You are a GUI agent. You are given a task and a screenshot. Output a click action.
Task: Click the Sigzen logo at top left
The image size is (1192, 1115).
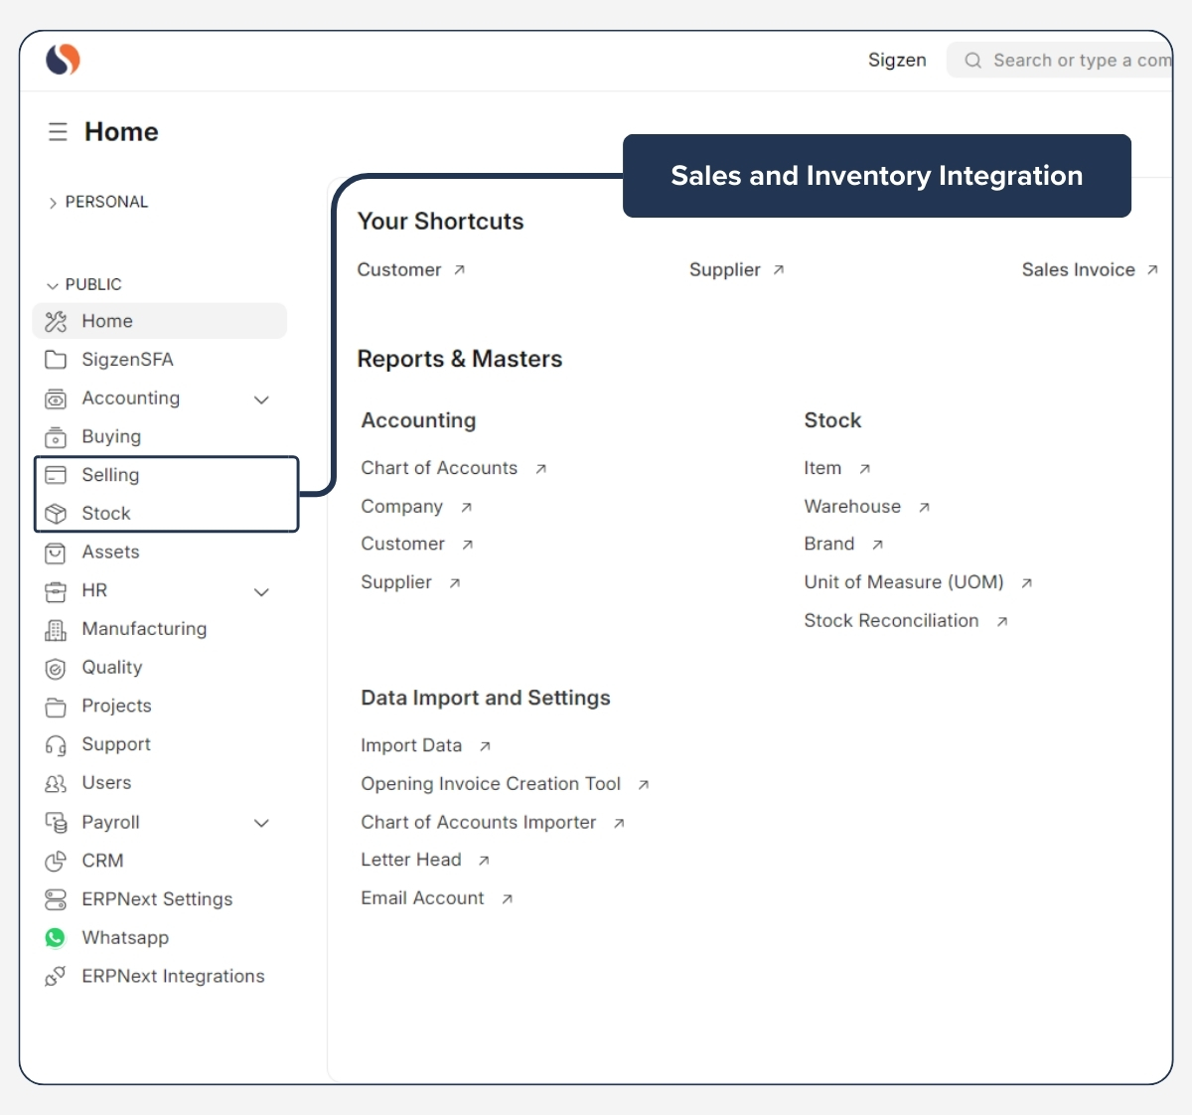pyautogui.click(x=62, y=60)
